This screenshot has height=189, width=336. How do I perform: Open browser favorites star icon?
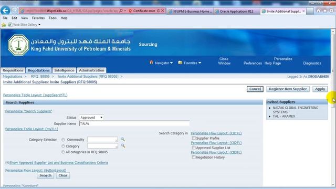click(325, 10)
